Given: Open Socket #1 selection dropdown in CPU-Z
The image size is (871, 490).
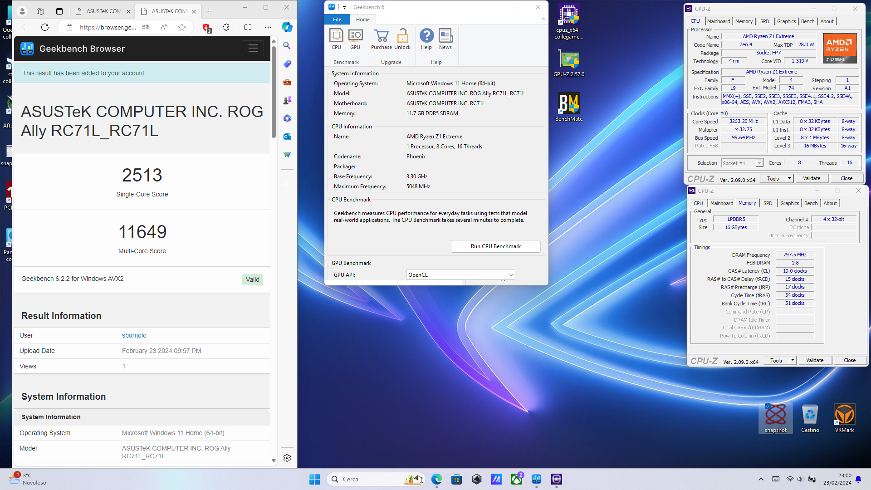Looking at the screenshot, I should tap(742, 163).
